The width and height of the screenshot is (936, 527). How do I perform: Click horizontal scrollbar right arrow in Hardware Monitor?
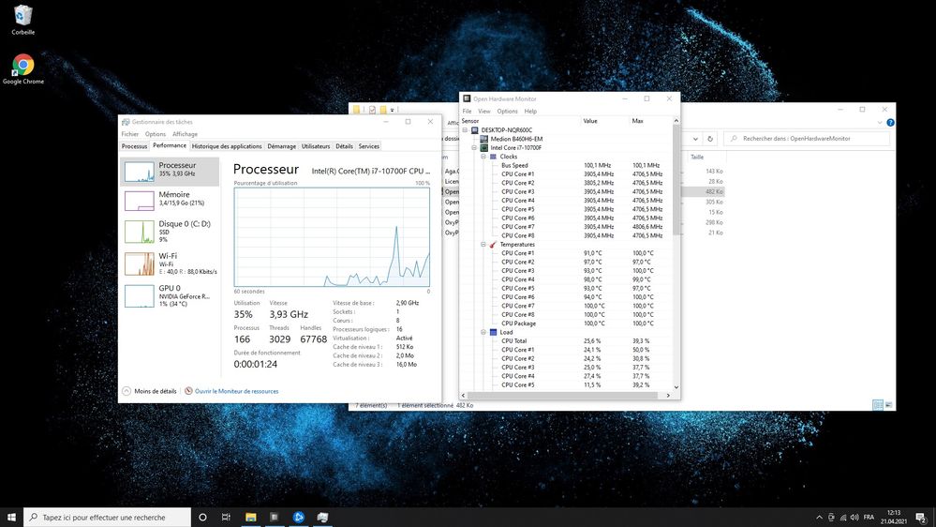point(668,396)
